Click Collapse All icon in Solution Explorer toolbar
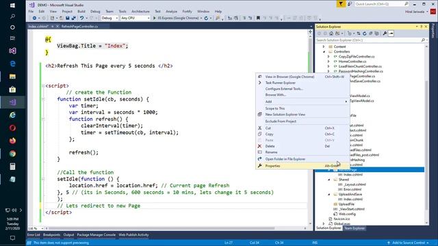Viewport: 438px width, 246px height. tap(371, 33)
